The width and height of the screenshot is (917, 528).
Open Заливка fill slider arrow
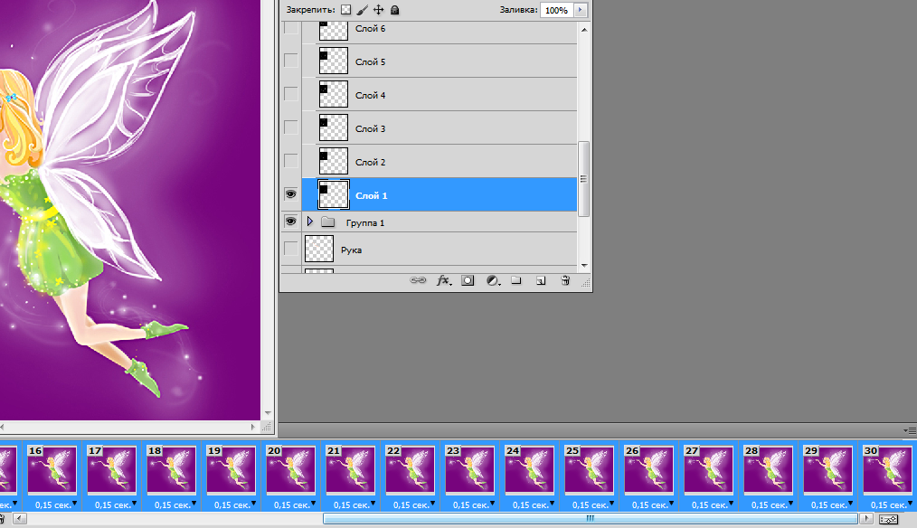581,10
